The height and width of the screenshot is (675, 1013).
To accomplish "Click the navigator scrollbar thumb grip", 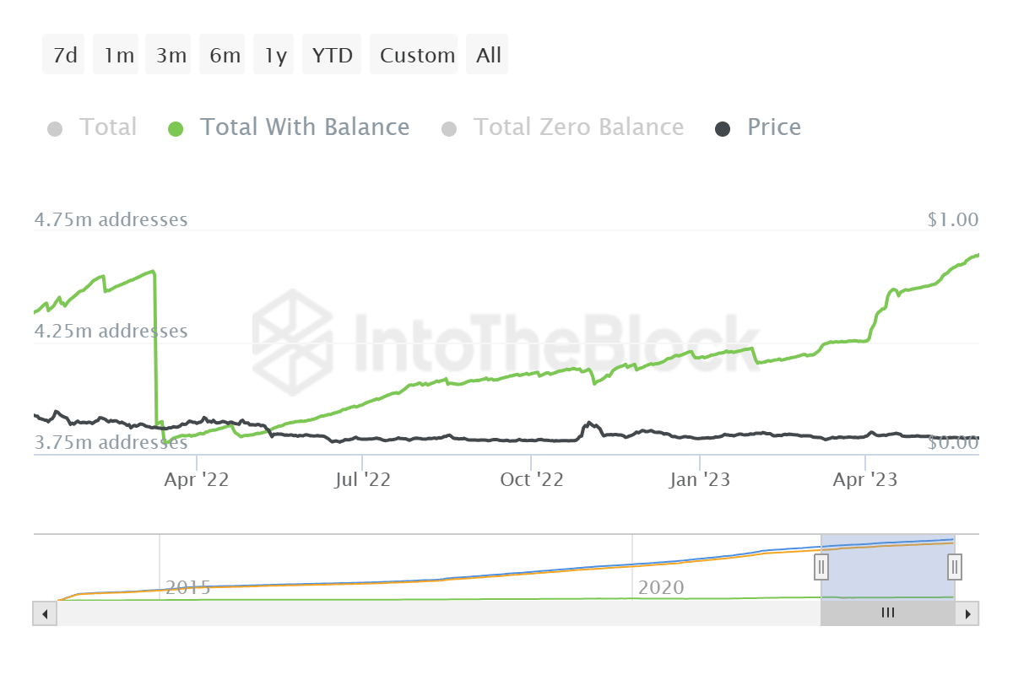I will click(887, 613).
